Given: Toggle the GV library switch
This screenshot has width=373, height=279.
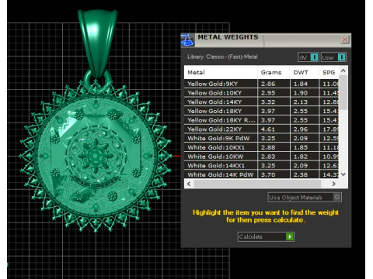Looking at the screenshot, I should tap(309, 57).
